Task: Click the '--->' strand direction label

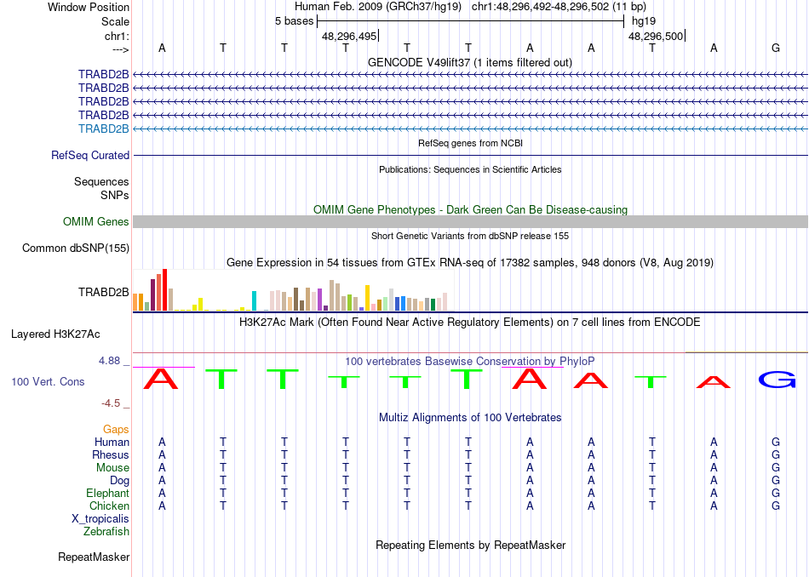Action: [121, 49]
